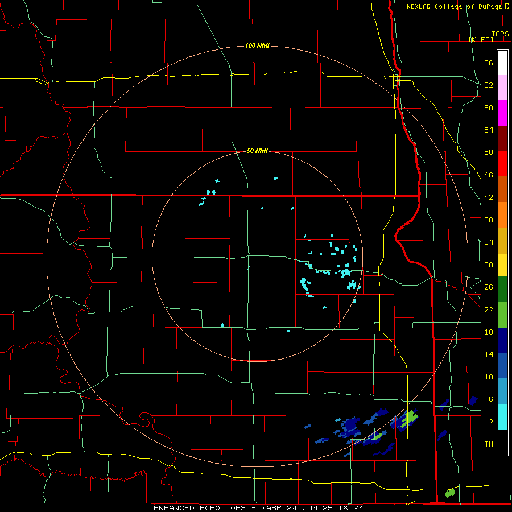
Task: Click the legend label 58
Action: [x=489, y=108]
